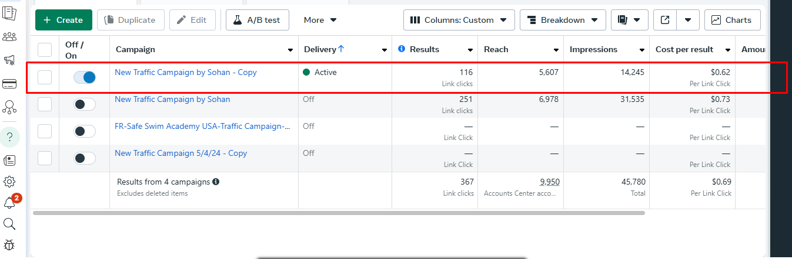
Task: Click the bug report icon
Action: pos(9,245)
